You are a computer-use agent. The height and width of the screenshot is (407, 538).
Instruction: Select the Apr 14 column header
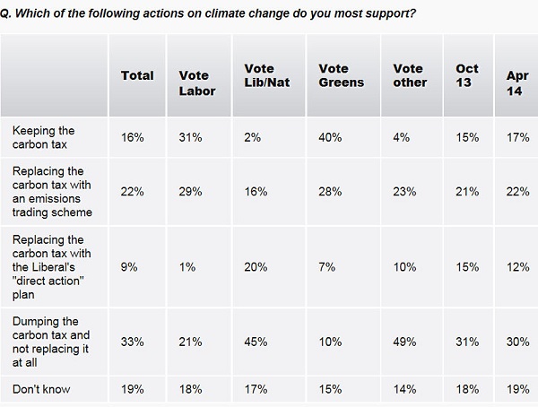tap(509, 83)
